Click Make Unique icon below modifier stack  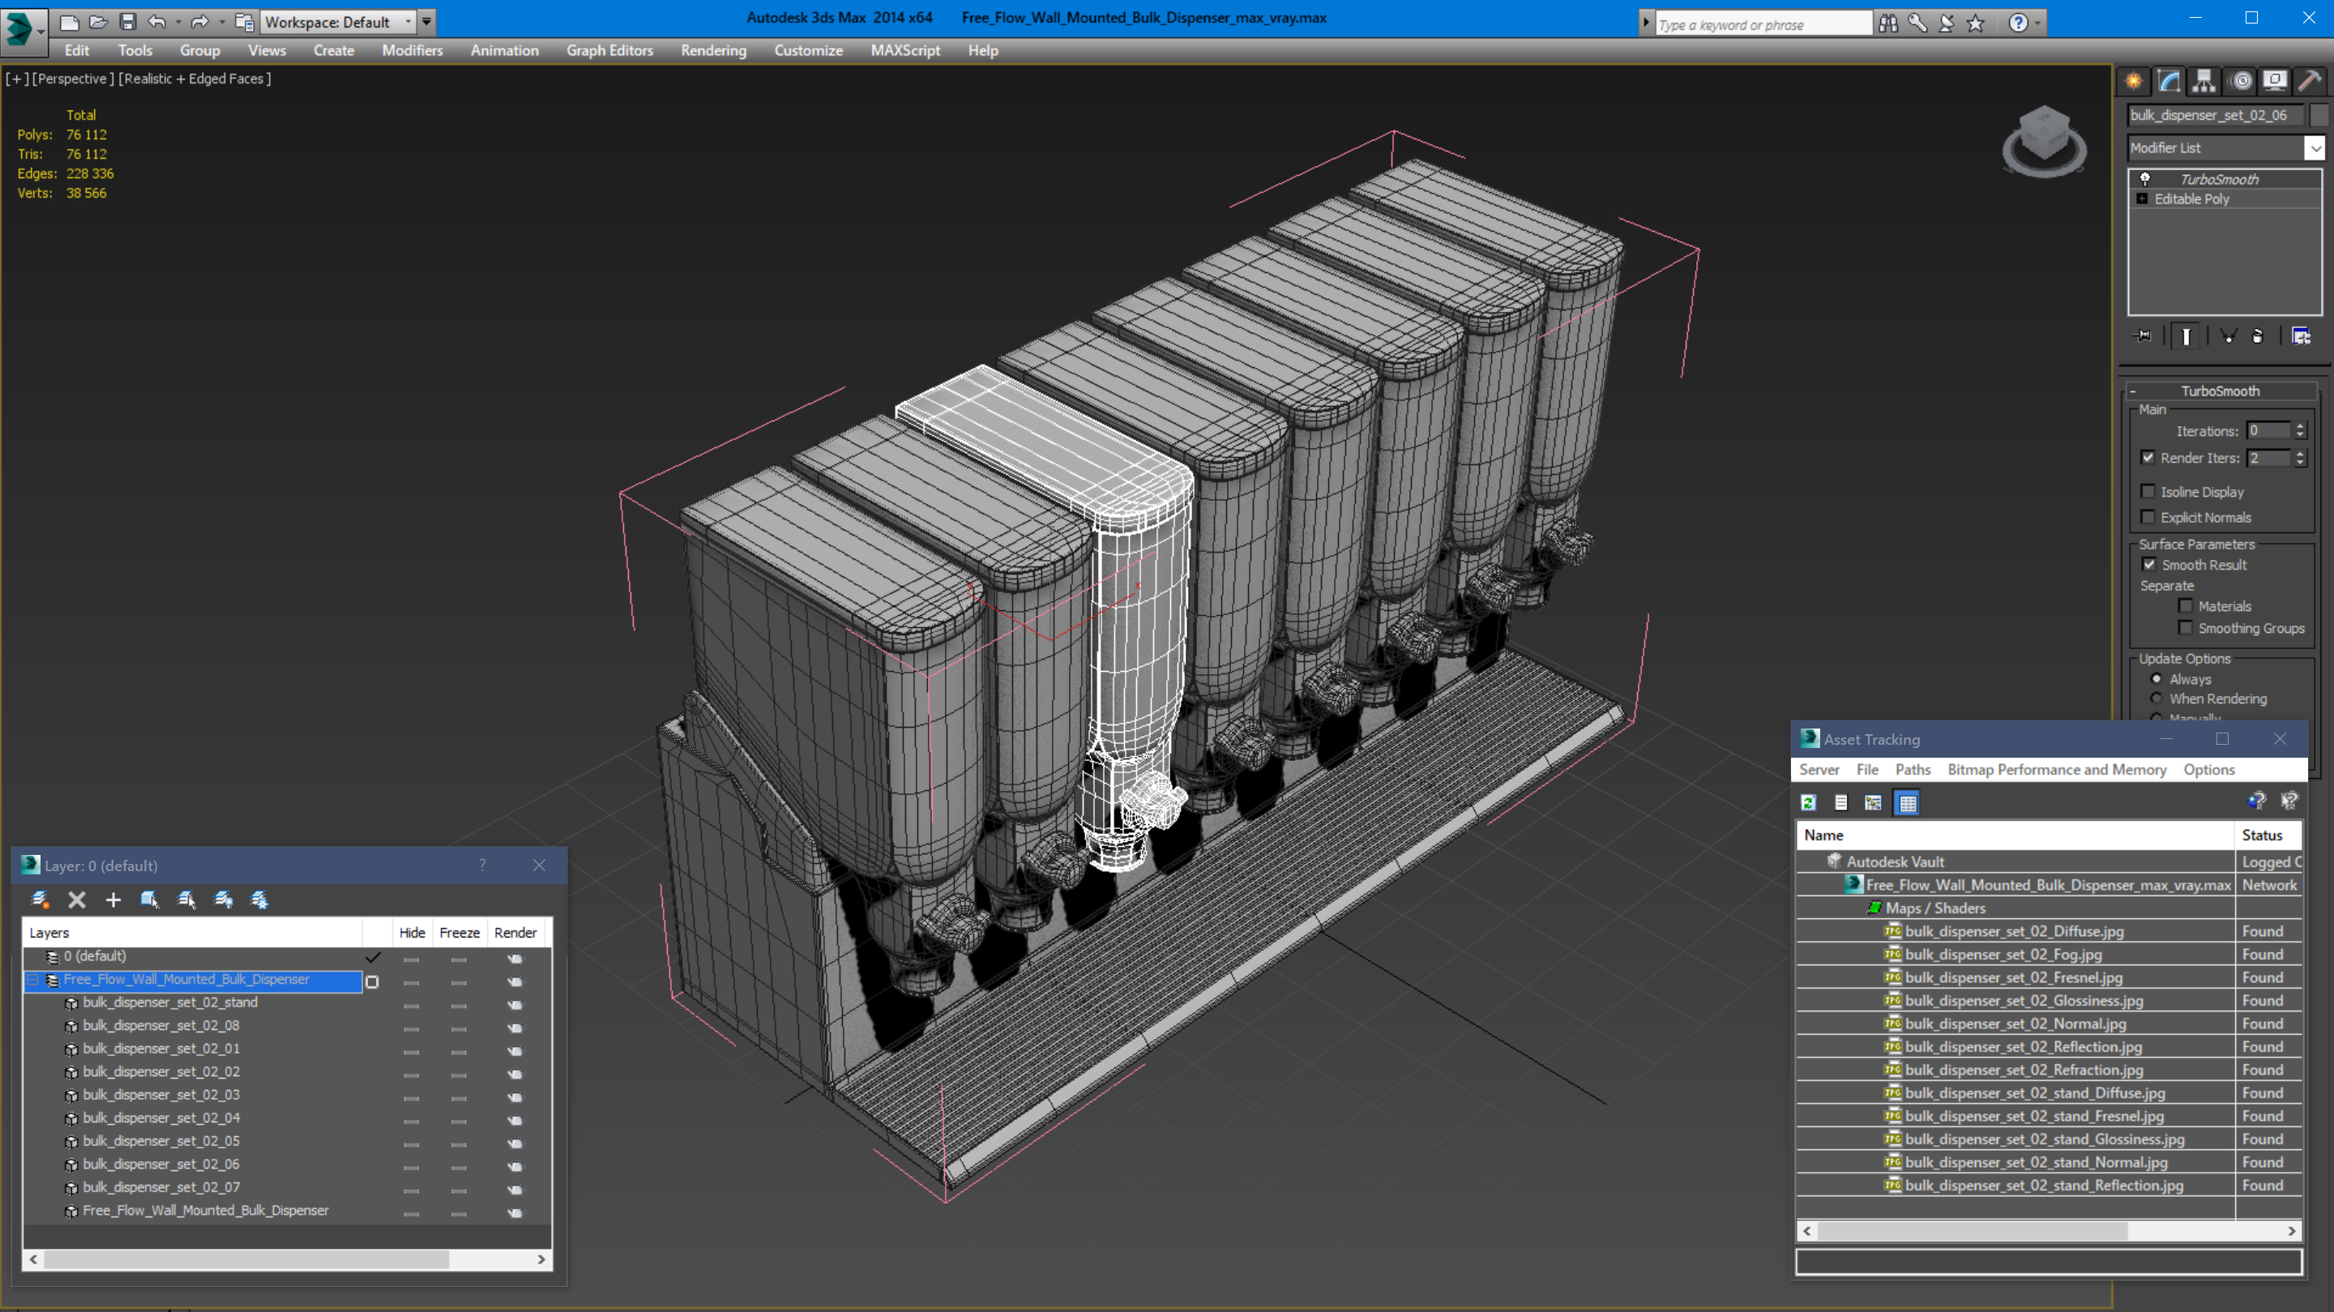[2228, 336]
